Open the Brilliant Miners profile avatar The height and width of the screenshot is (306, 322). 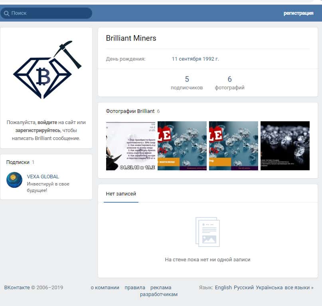[47, 70]
